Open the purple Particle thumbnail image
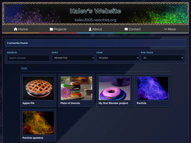This screenshot has height=143, width=191. (x=152, y=88)
